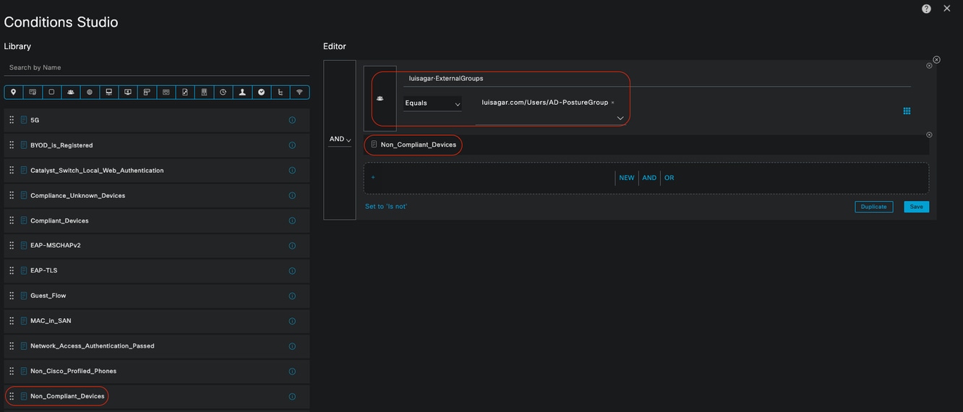The image size is (963, 412).
Task: Show info for EAP-TLS condition
Action: tap(292, 271)
